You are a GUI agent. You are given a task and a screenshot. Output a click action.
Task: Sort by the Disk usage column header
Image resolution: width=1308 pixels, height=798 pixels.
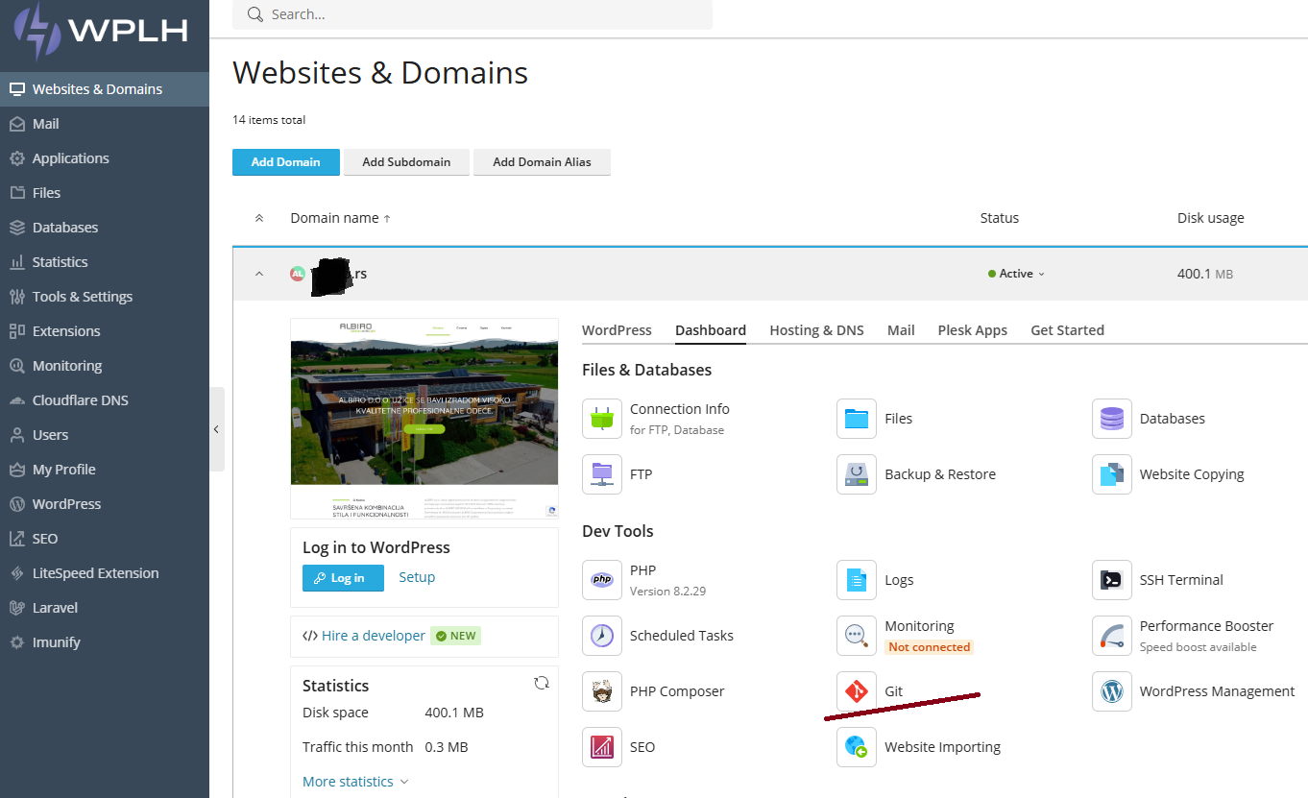[x=1210, y=218]
